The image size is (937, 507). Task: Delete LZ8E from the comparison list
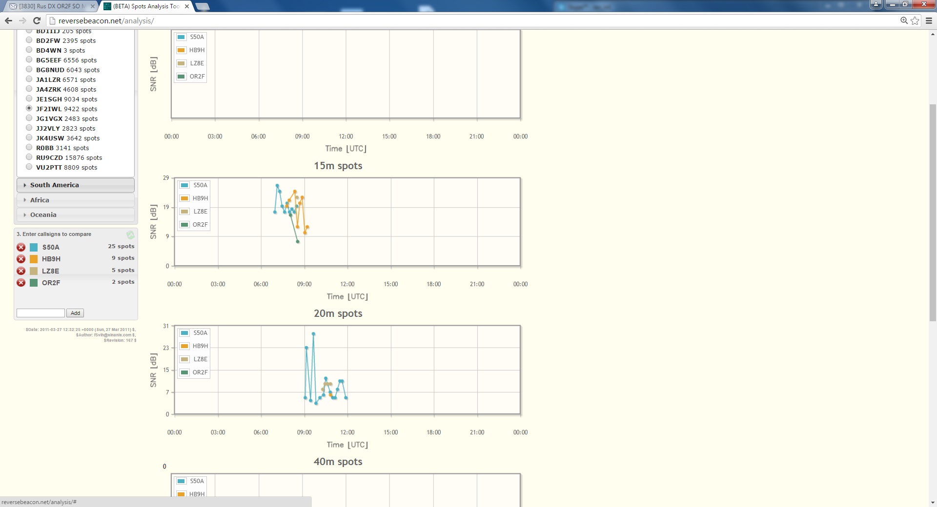coord(21,271)
